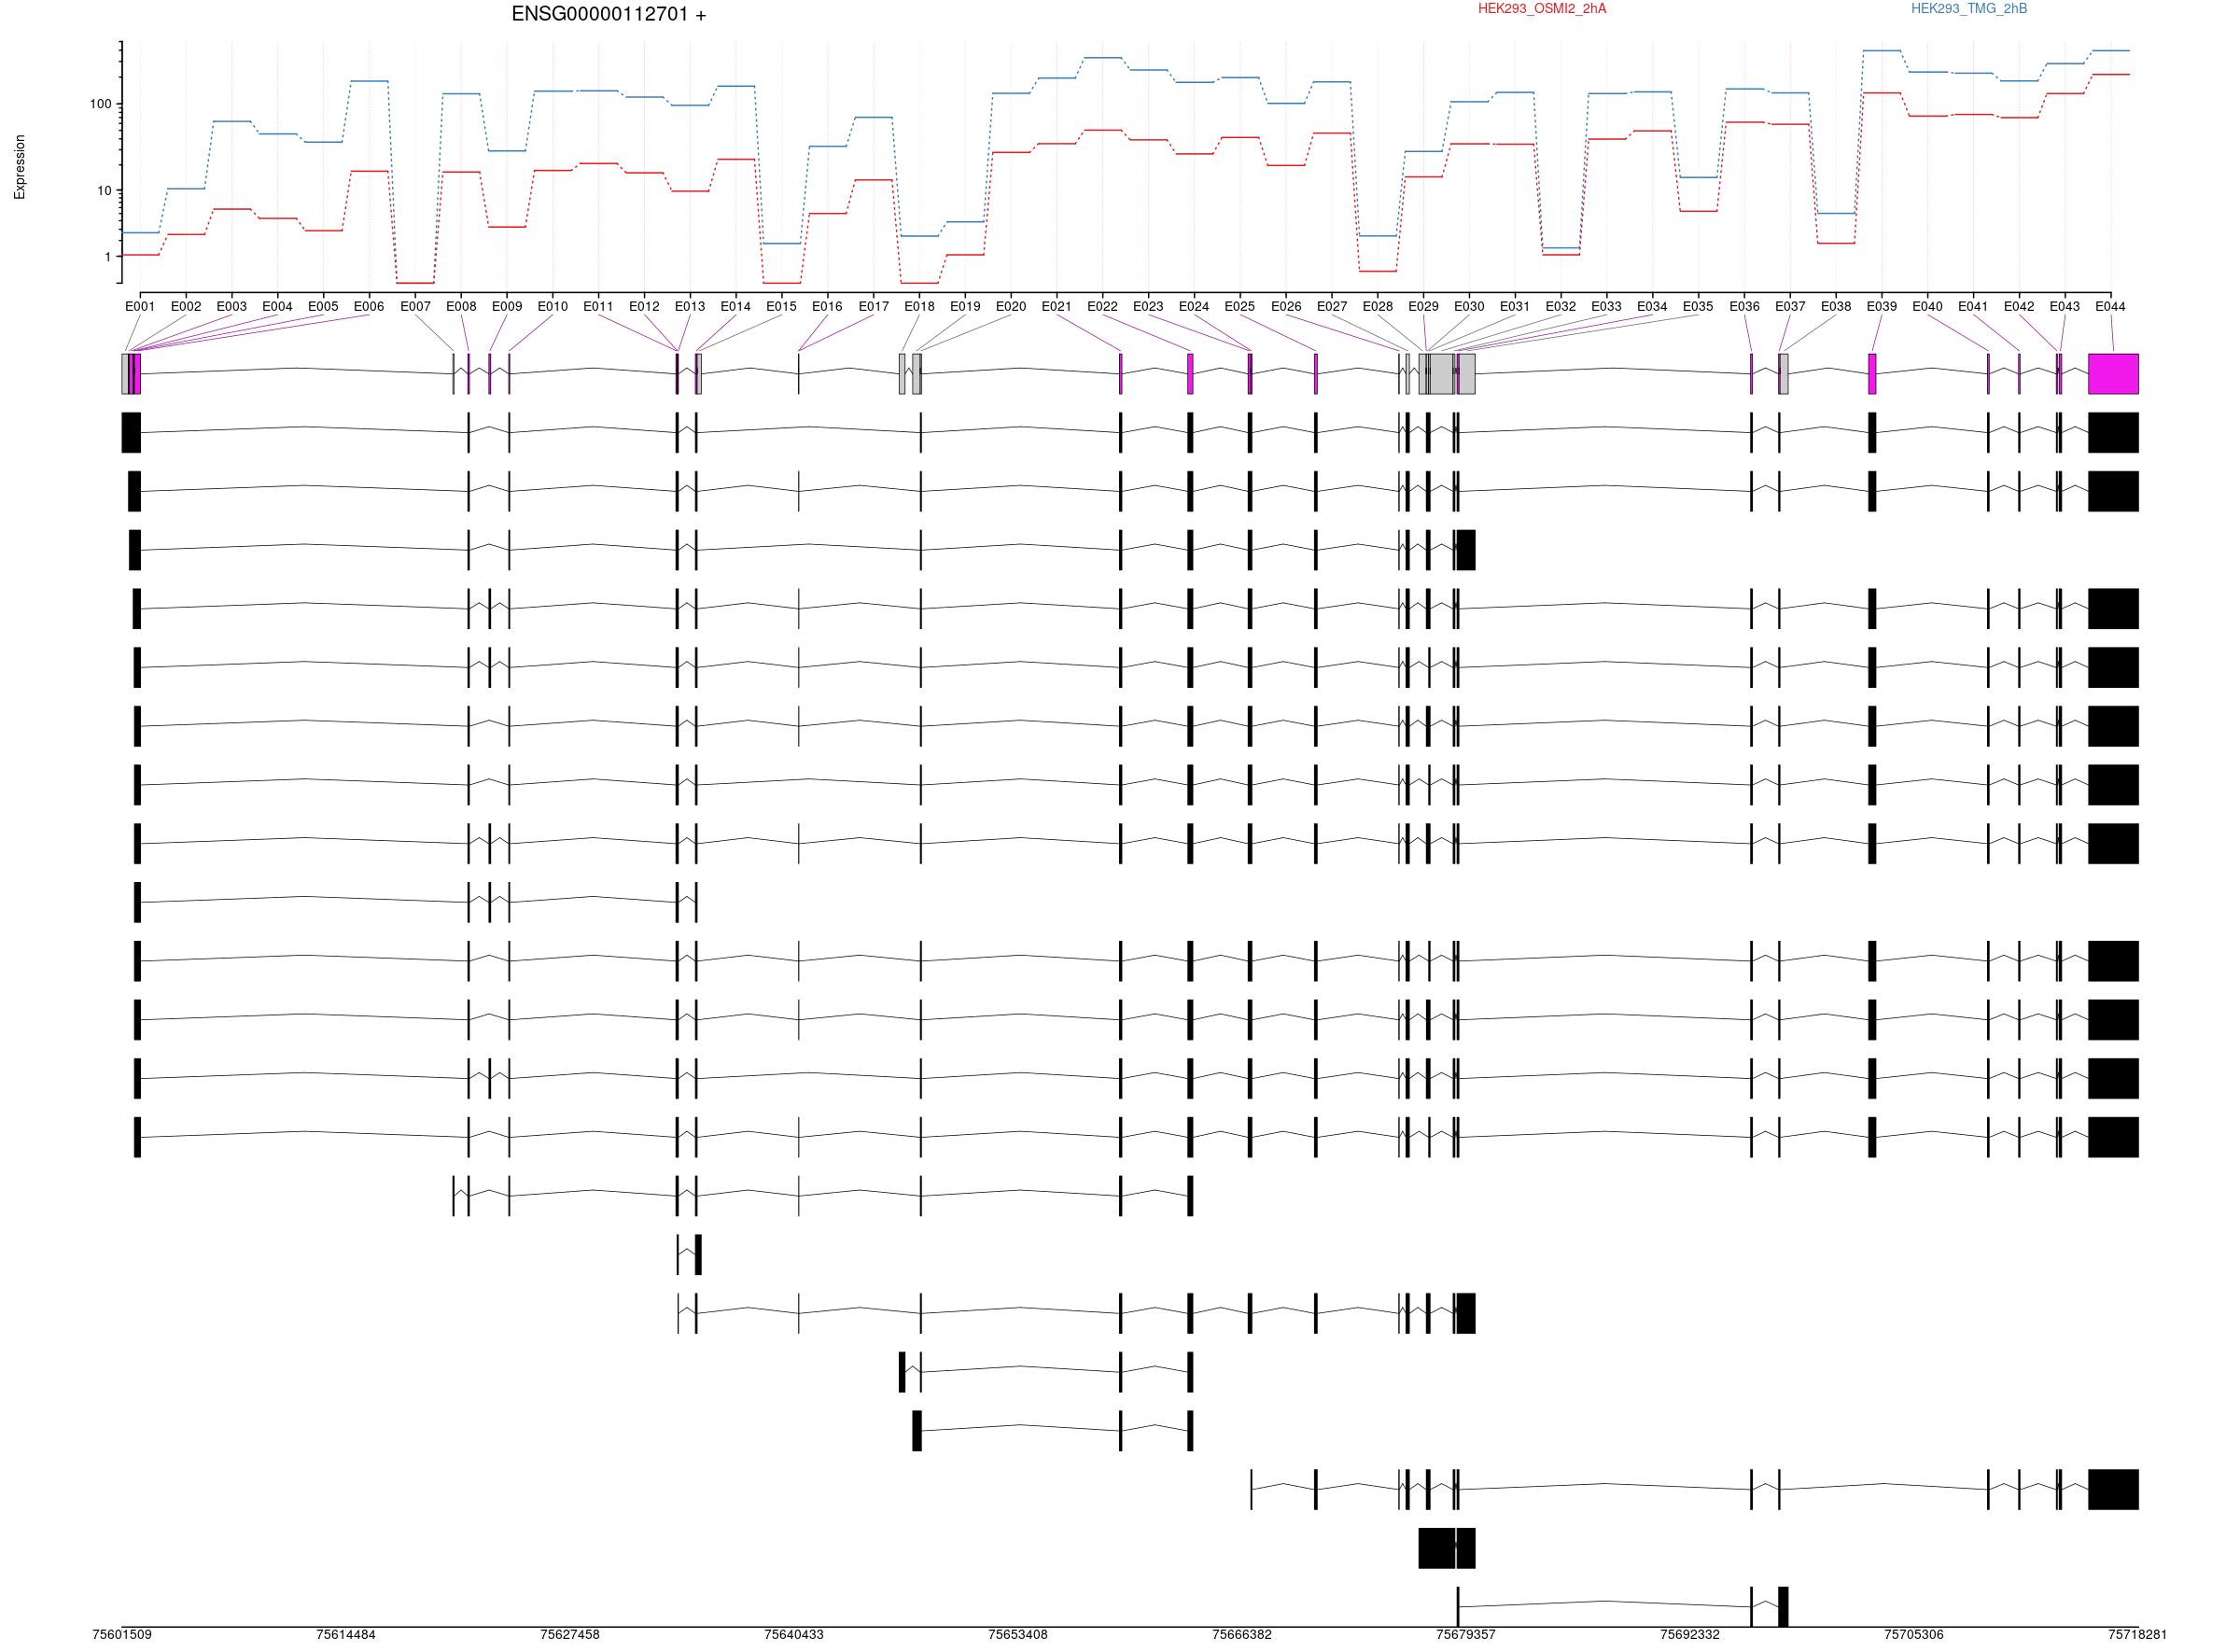
Task: Select exon label E026
Action: [1286, 307]
